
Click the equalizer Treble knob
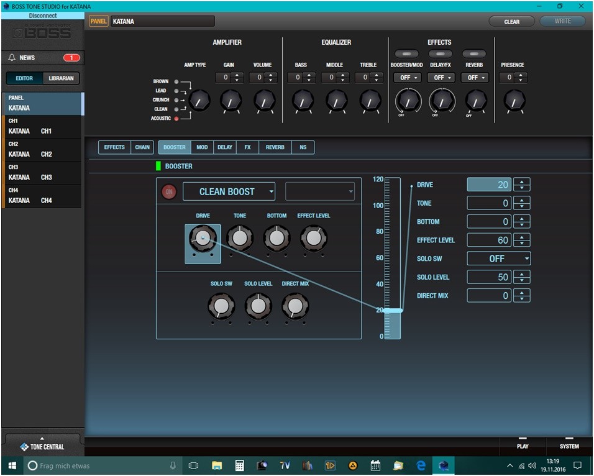coord(370,101)
